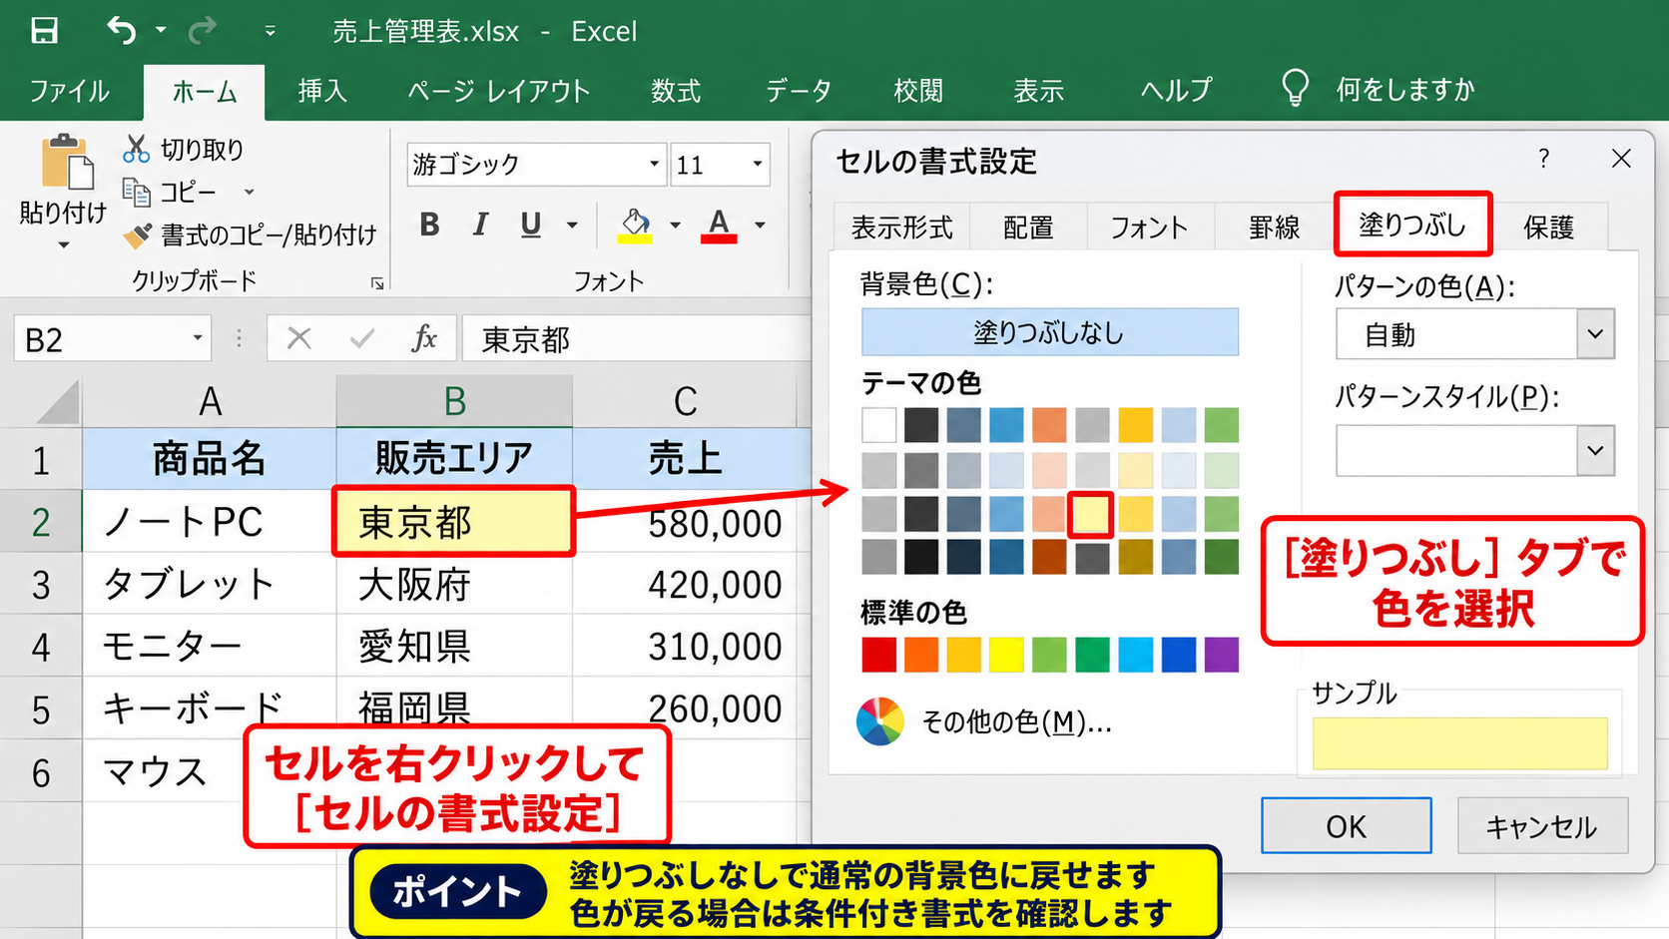Select column C header

[685, 402]
